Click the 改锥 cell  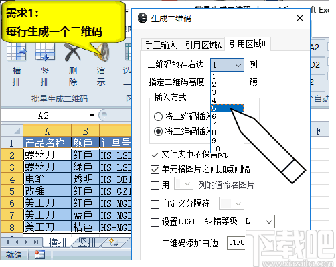(48, 191)
